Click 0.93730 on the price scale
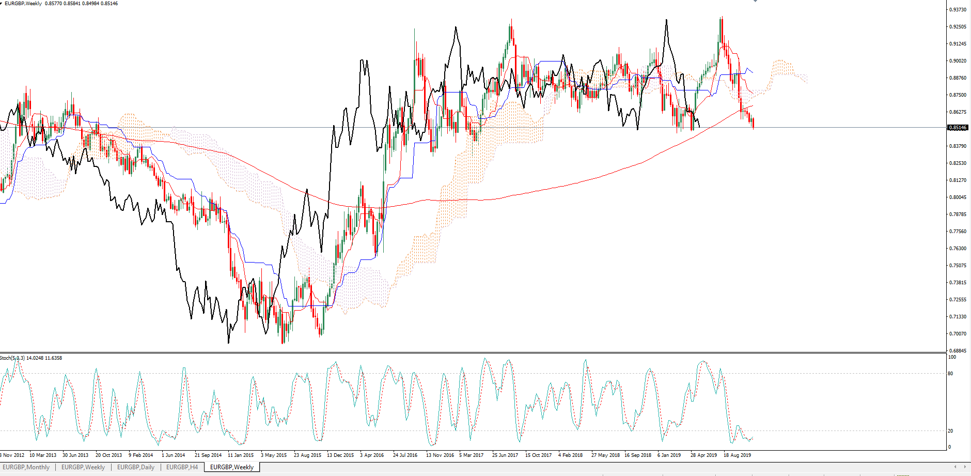This screenshot has height=476, width=971. pos(958,10)
